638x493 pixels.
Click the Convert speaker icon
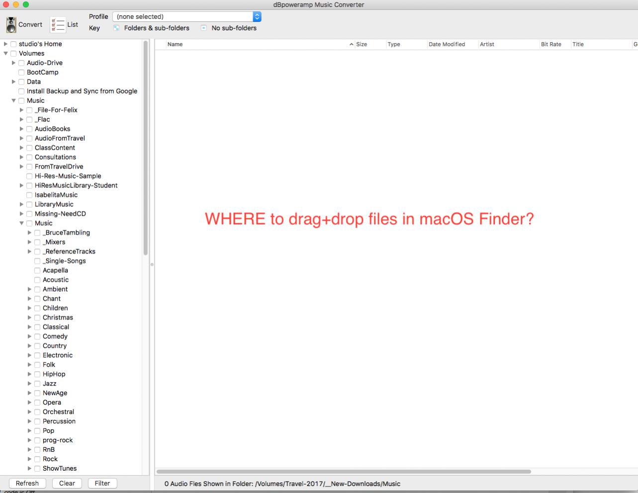(11, 24)
